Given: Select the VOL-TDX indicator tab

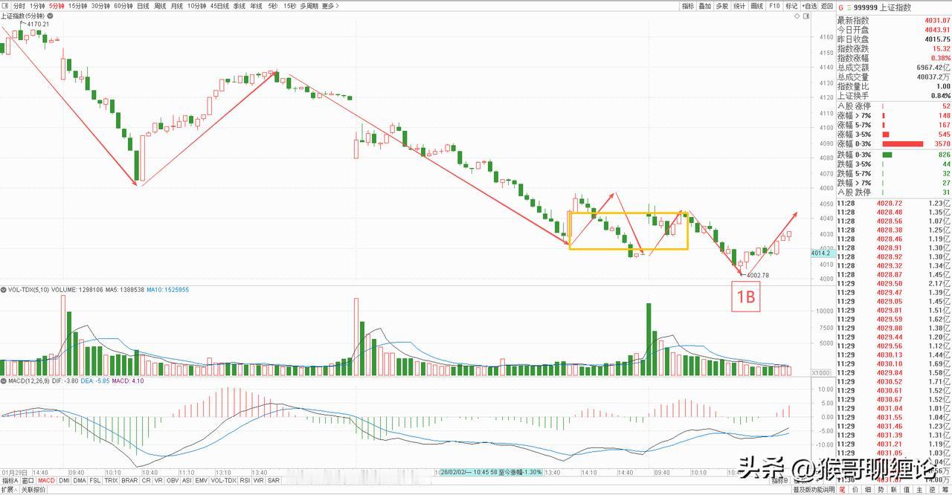Looking at the screenshot, I should coord(224,481).
